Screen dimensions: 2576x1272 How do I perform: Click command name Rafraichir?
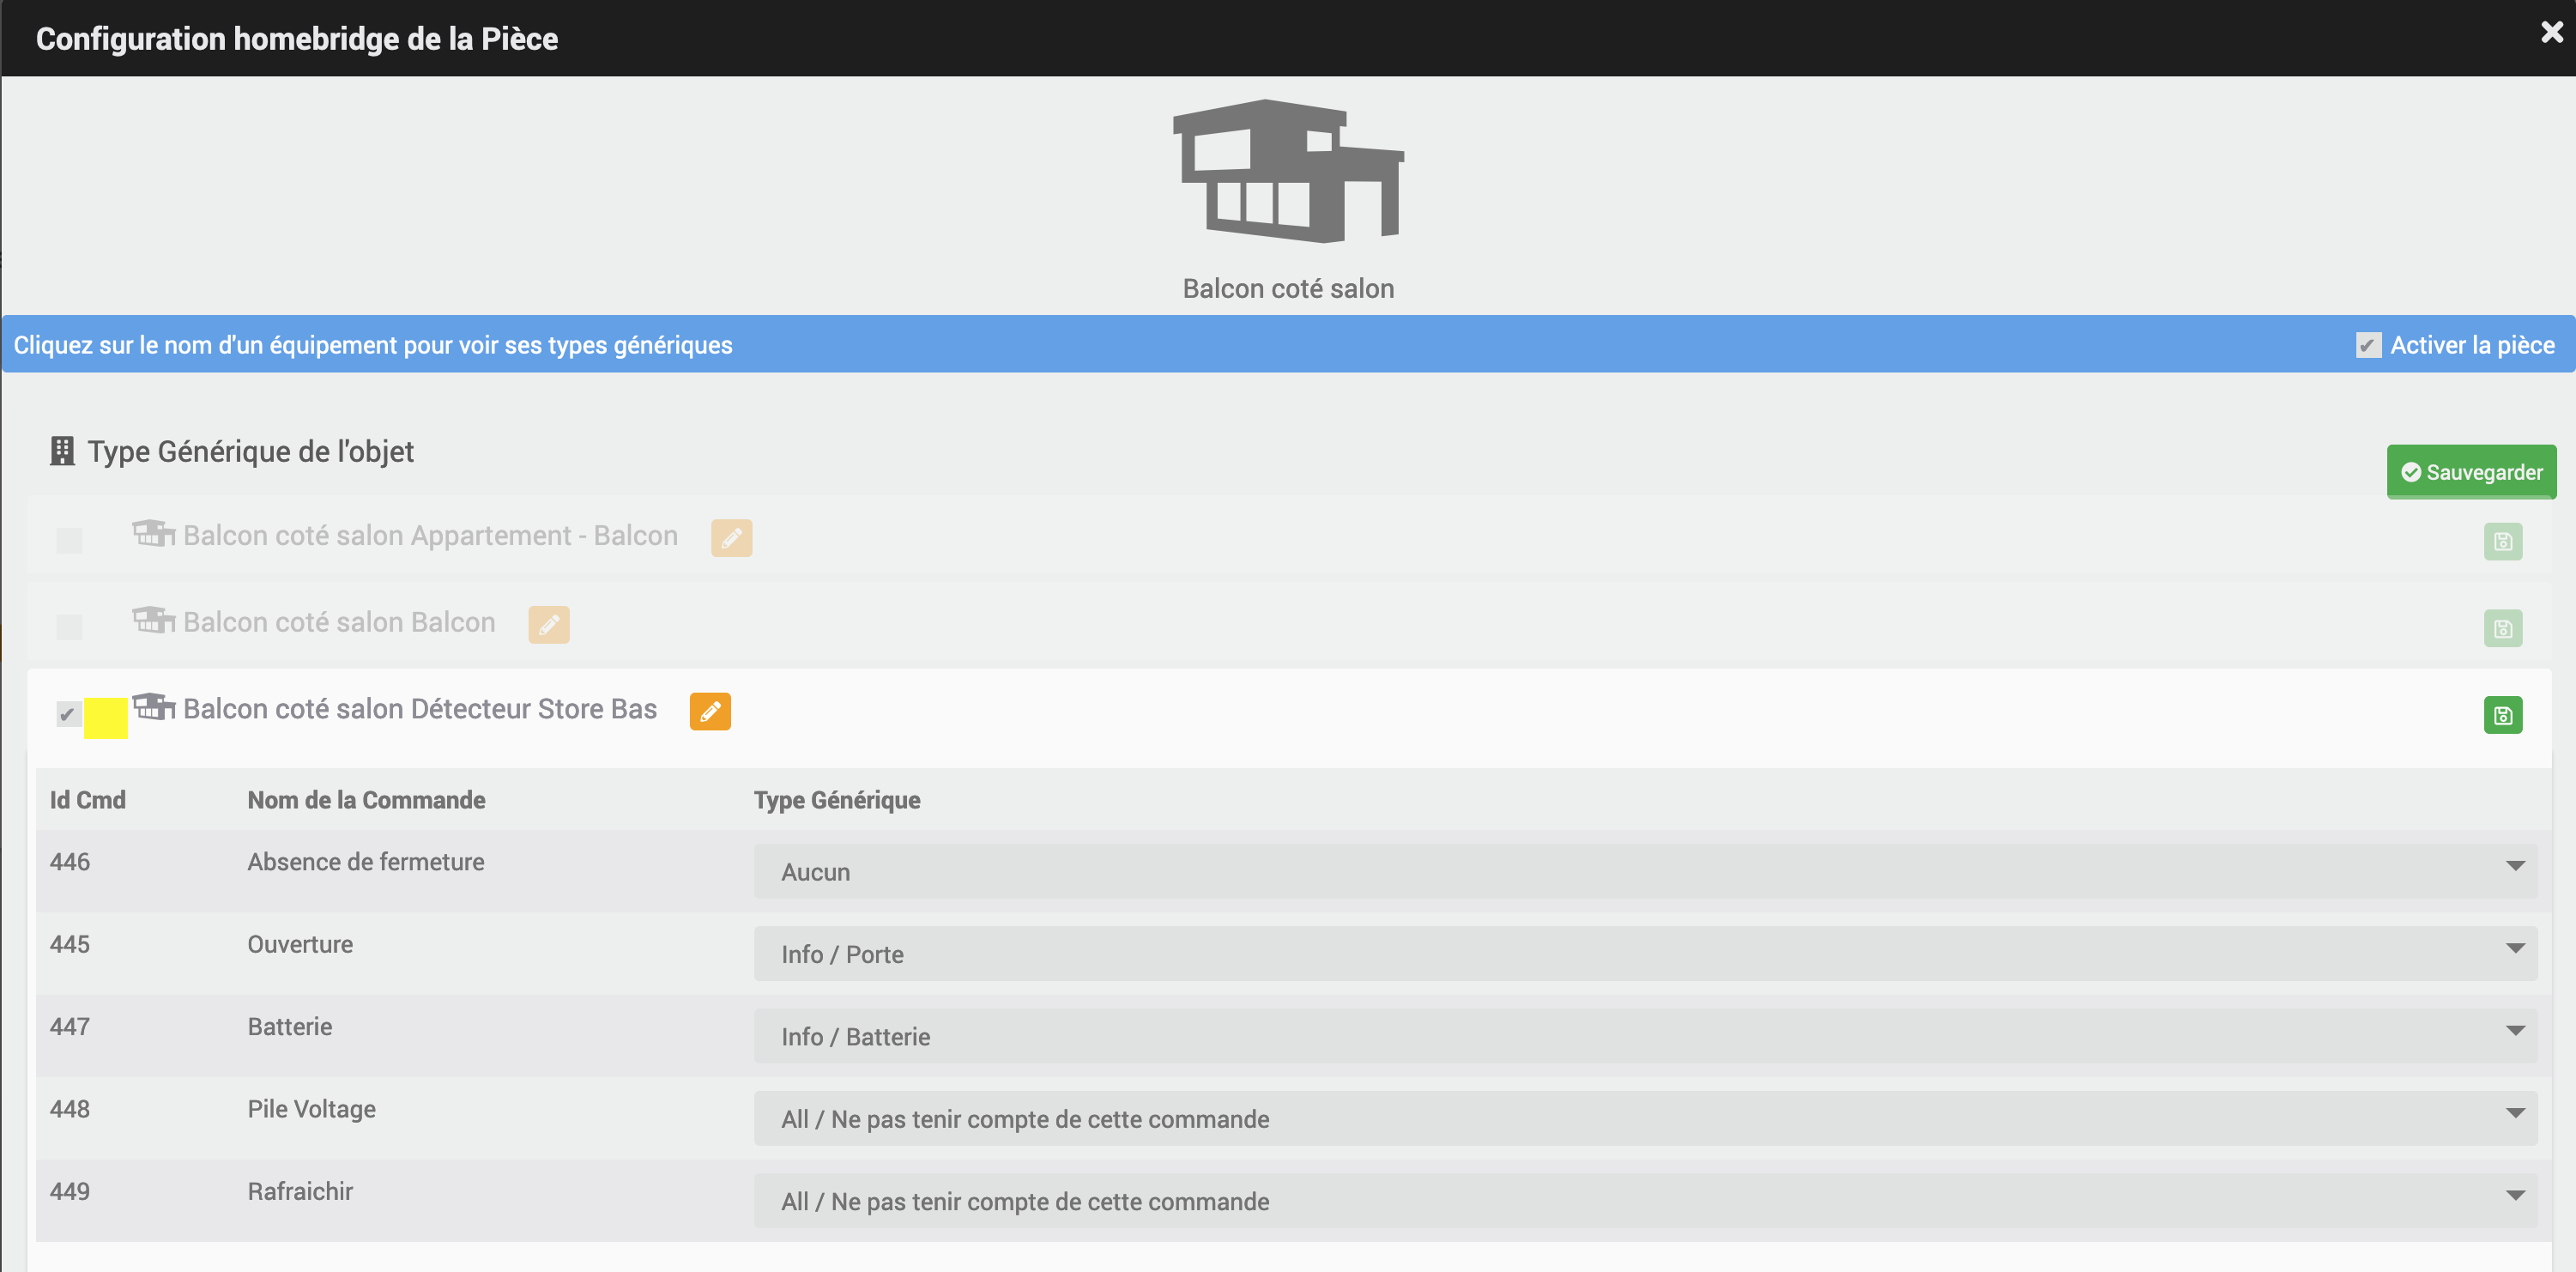pyautogui.click(x=300, y=1192)
